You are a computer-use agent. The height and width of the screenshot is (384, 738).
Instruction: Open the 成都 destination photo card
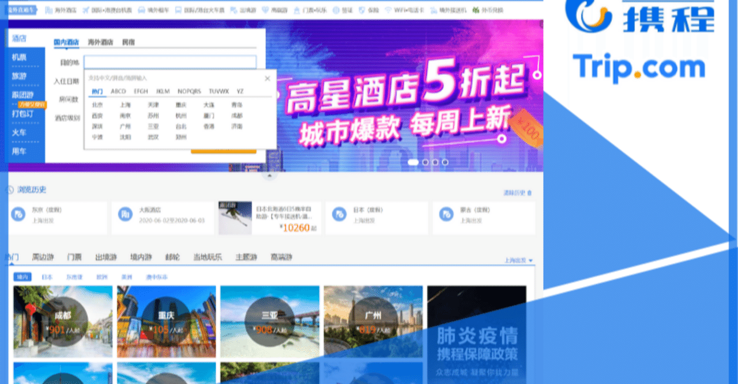click(63, 322)
